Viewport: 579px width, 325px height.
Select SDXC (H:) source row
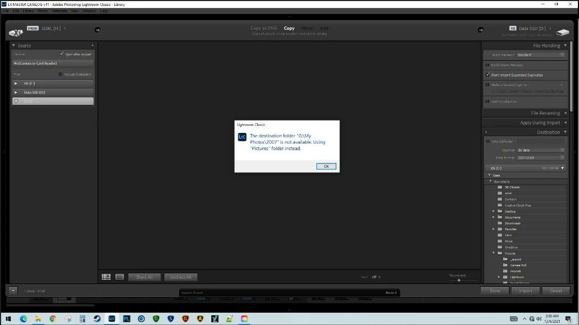(x=53, y=101)
